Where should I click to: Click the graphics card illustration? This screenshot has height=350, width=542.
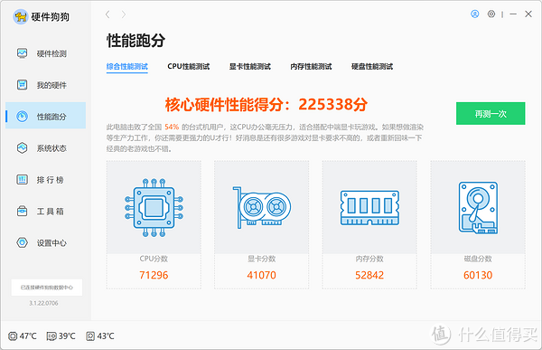[x=262, y=207]
